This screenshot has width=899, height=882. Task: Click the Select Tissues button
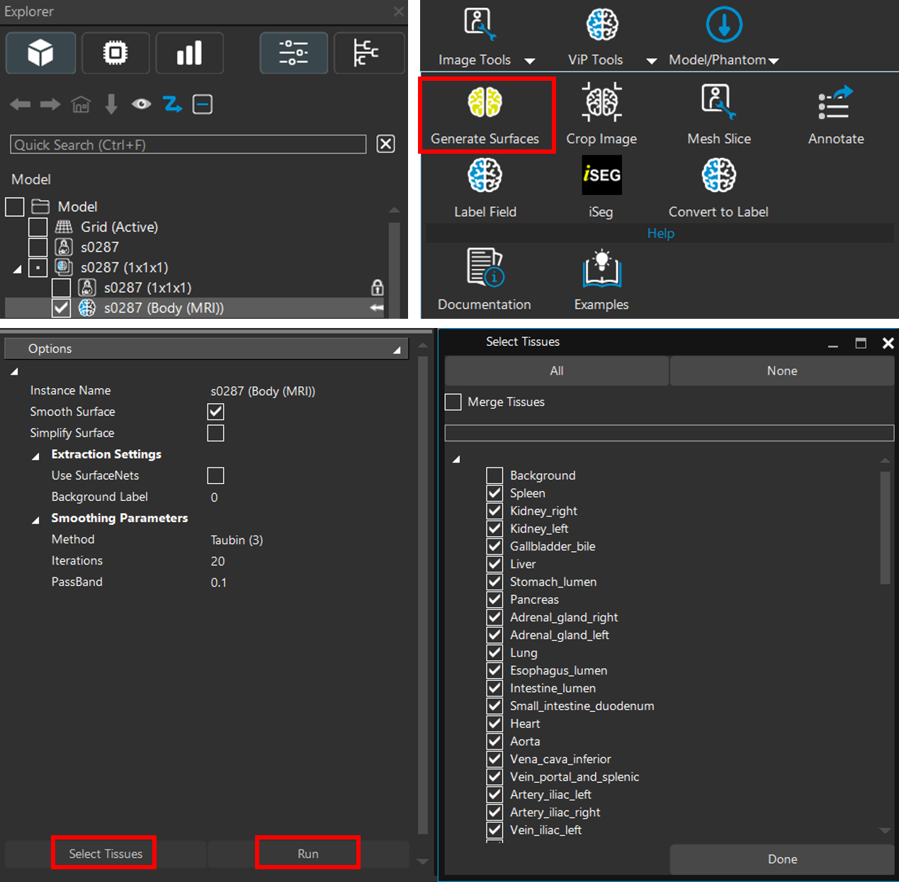[105, 854]
